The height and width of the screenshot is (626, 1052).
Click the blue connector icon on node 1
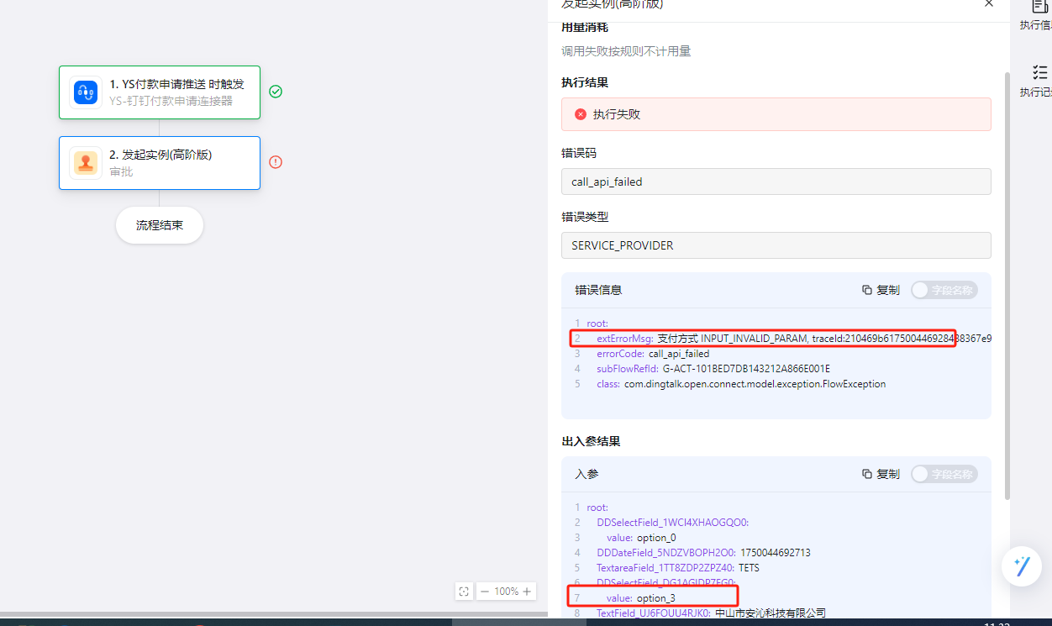86,92
